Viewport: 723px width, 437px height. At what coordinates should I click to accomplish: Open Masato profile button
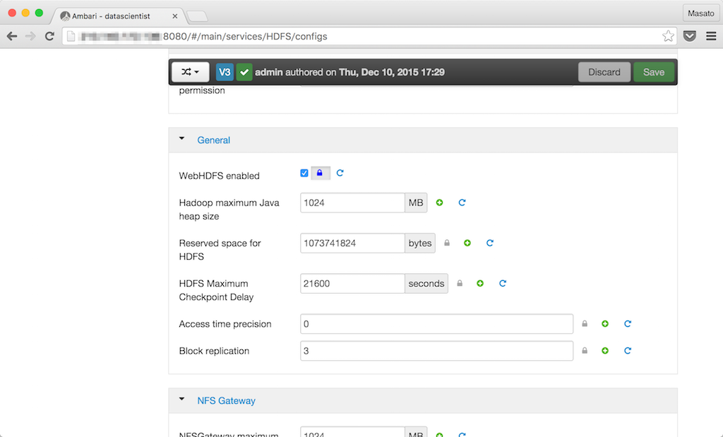(701, 13)
